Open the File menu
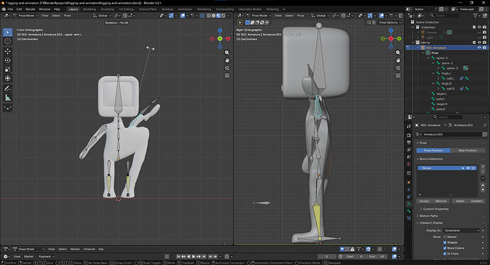The image size is (490, 265). [x=11, y=9]
